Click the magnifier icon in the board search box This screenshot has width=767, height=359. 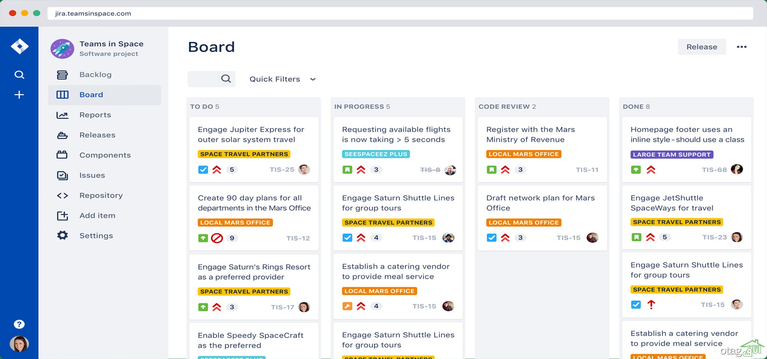[226, 79]
